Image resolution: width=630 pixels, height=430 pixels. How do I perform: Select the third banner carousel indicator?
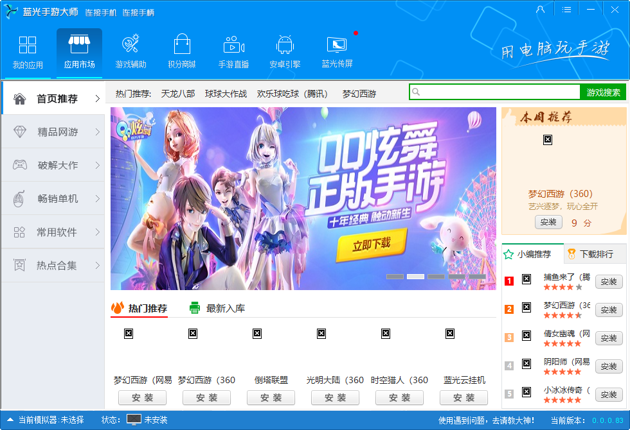click(437, 277)
